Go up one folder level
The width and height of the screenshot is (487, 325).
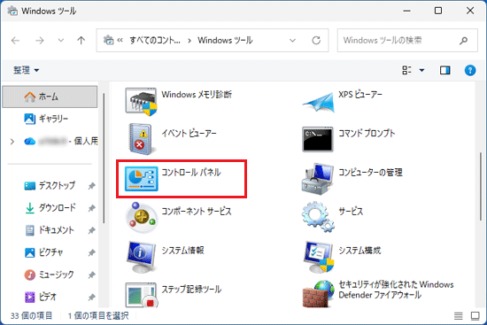81,41
